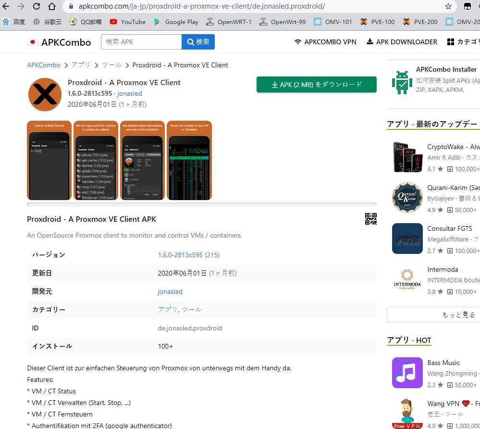Open CryptoWake app title
The width and height of the screenshot is (480, 429).
tap(454, 147)
